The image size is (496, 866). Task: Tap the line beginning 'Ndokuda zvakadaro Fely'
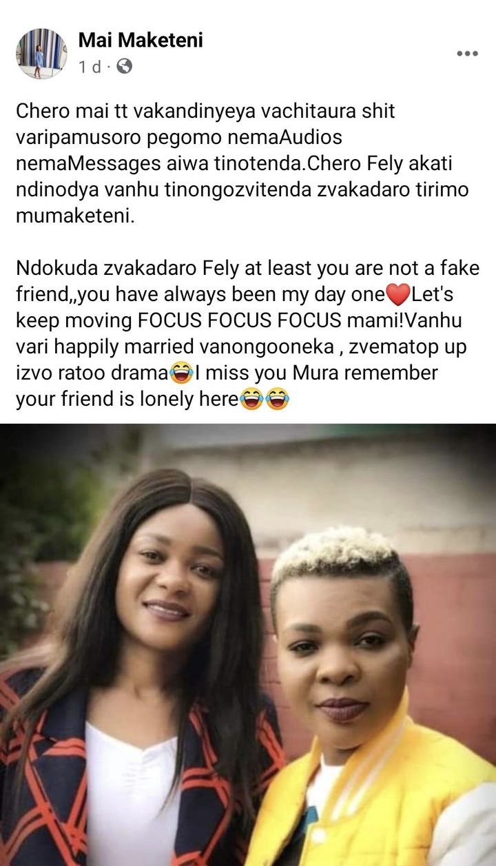coord(248,269)
